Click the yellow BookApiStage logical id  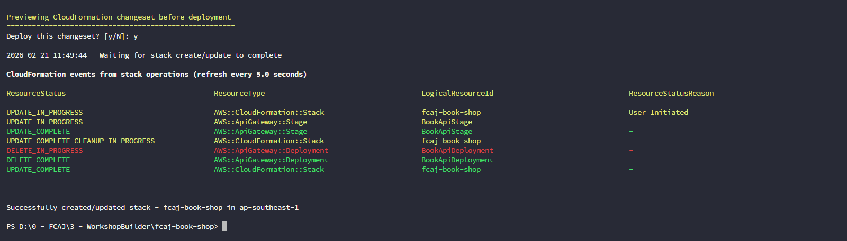(447, 122)
